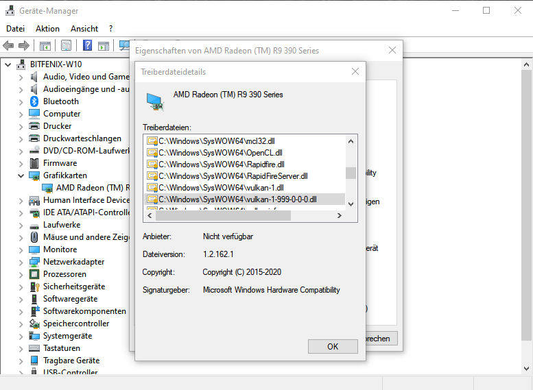Expand the Firmware category

[x=21, y=164]
